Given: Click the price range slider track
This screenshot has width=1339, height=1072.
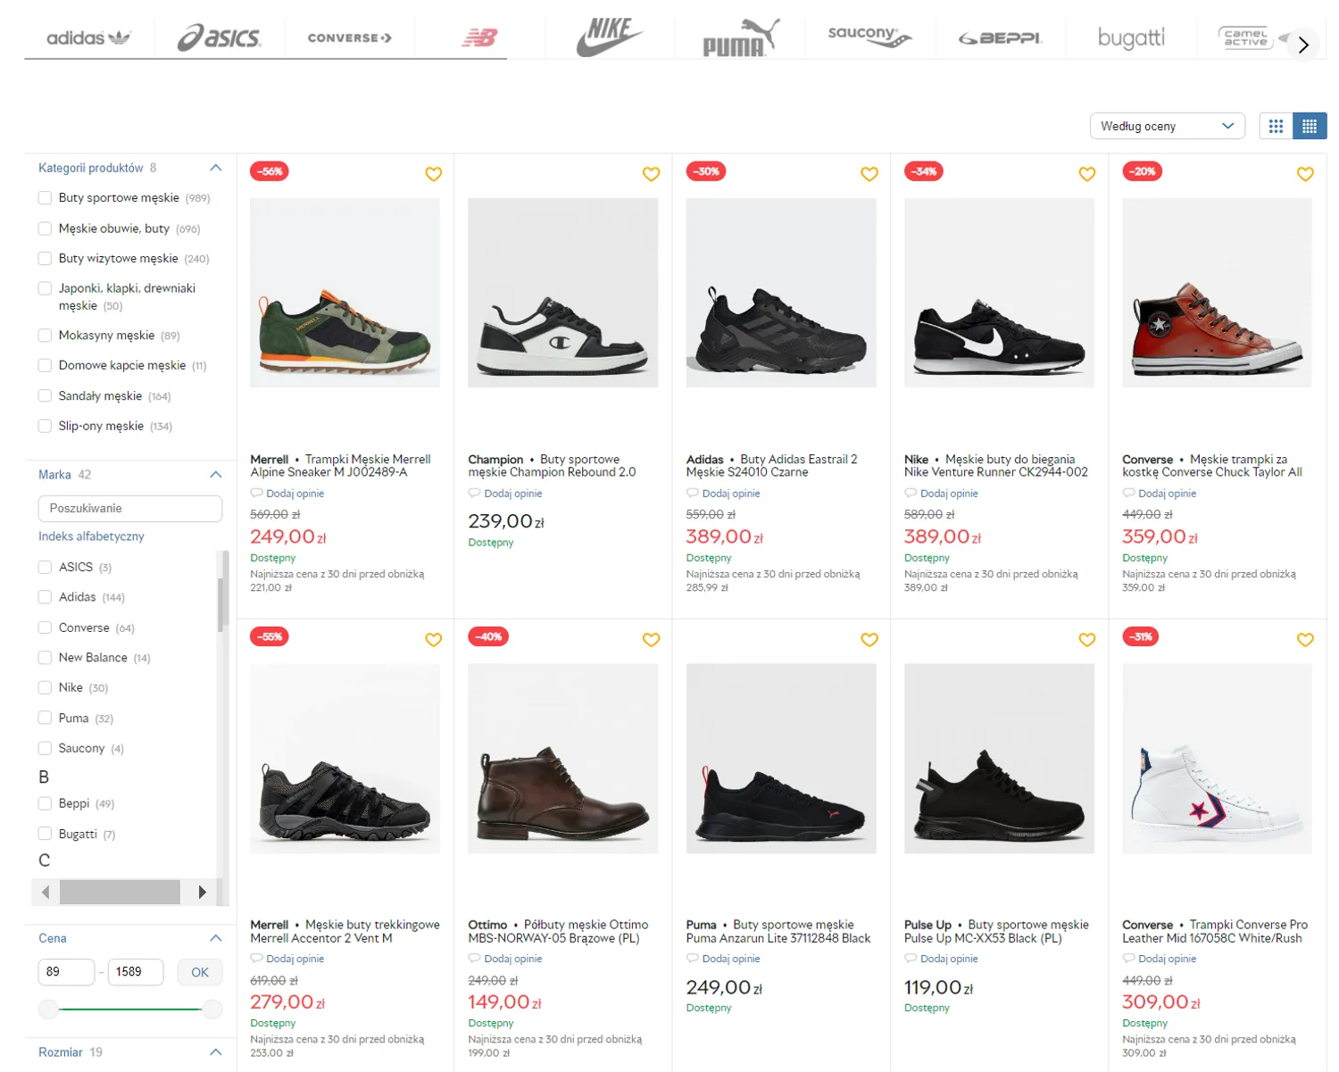Looking at the screenshot, I should pos(130,1010).
